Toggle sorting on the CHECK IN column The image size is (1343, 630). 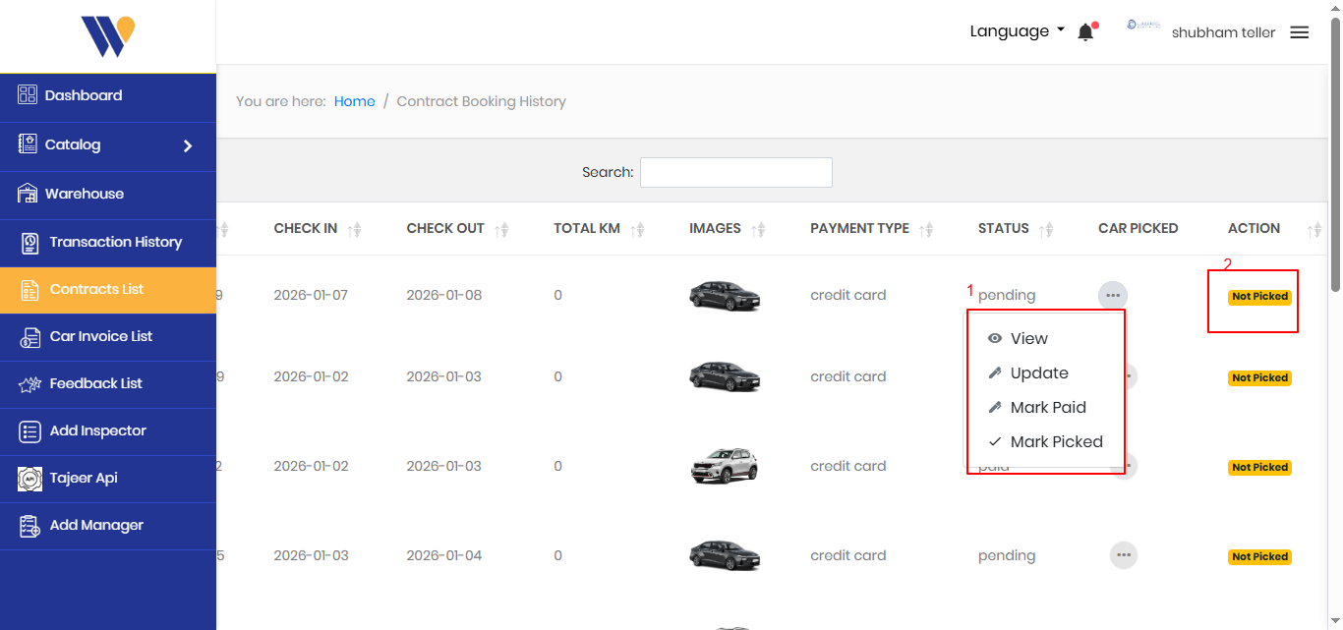point(354,228)
